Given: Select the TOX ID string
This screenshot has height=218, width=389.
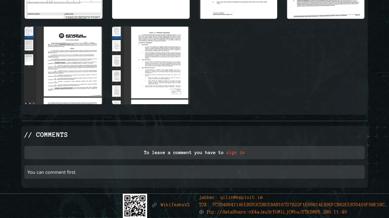Looking at the screenshot, I should pos(293,205).
